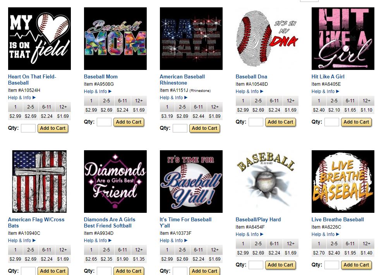View the American Baseball Rhinestone image
Screen dimensions: 386x275
pyautogui.click(x=191, y=39)
